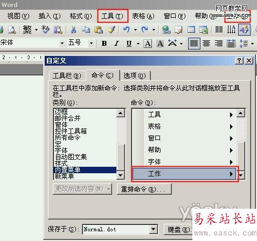This screenshot has height=241, width=257.
Task: Switch to the 命令(C) tab
Action: point(103,75)
